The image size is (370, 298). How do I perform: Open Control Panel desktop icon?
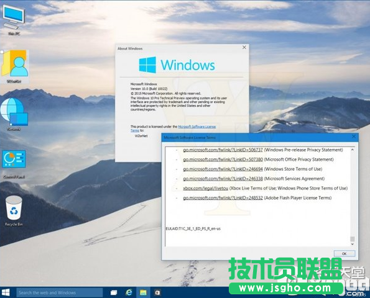[x=14, y=165]
